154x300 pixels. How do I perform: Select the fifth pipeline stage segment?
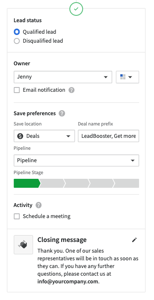(x=126, y=183)
